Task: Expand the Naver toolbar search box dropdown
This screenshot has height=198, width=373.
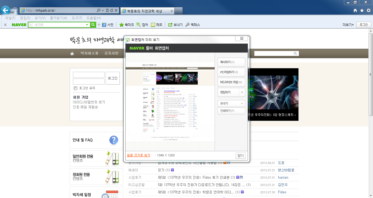Action: click(87, 25)
